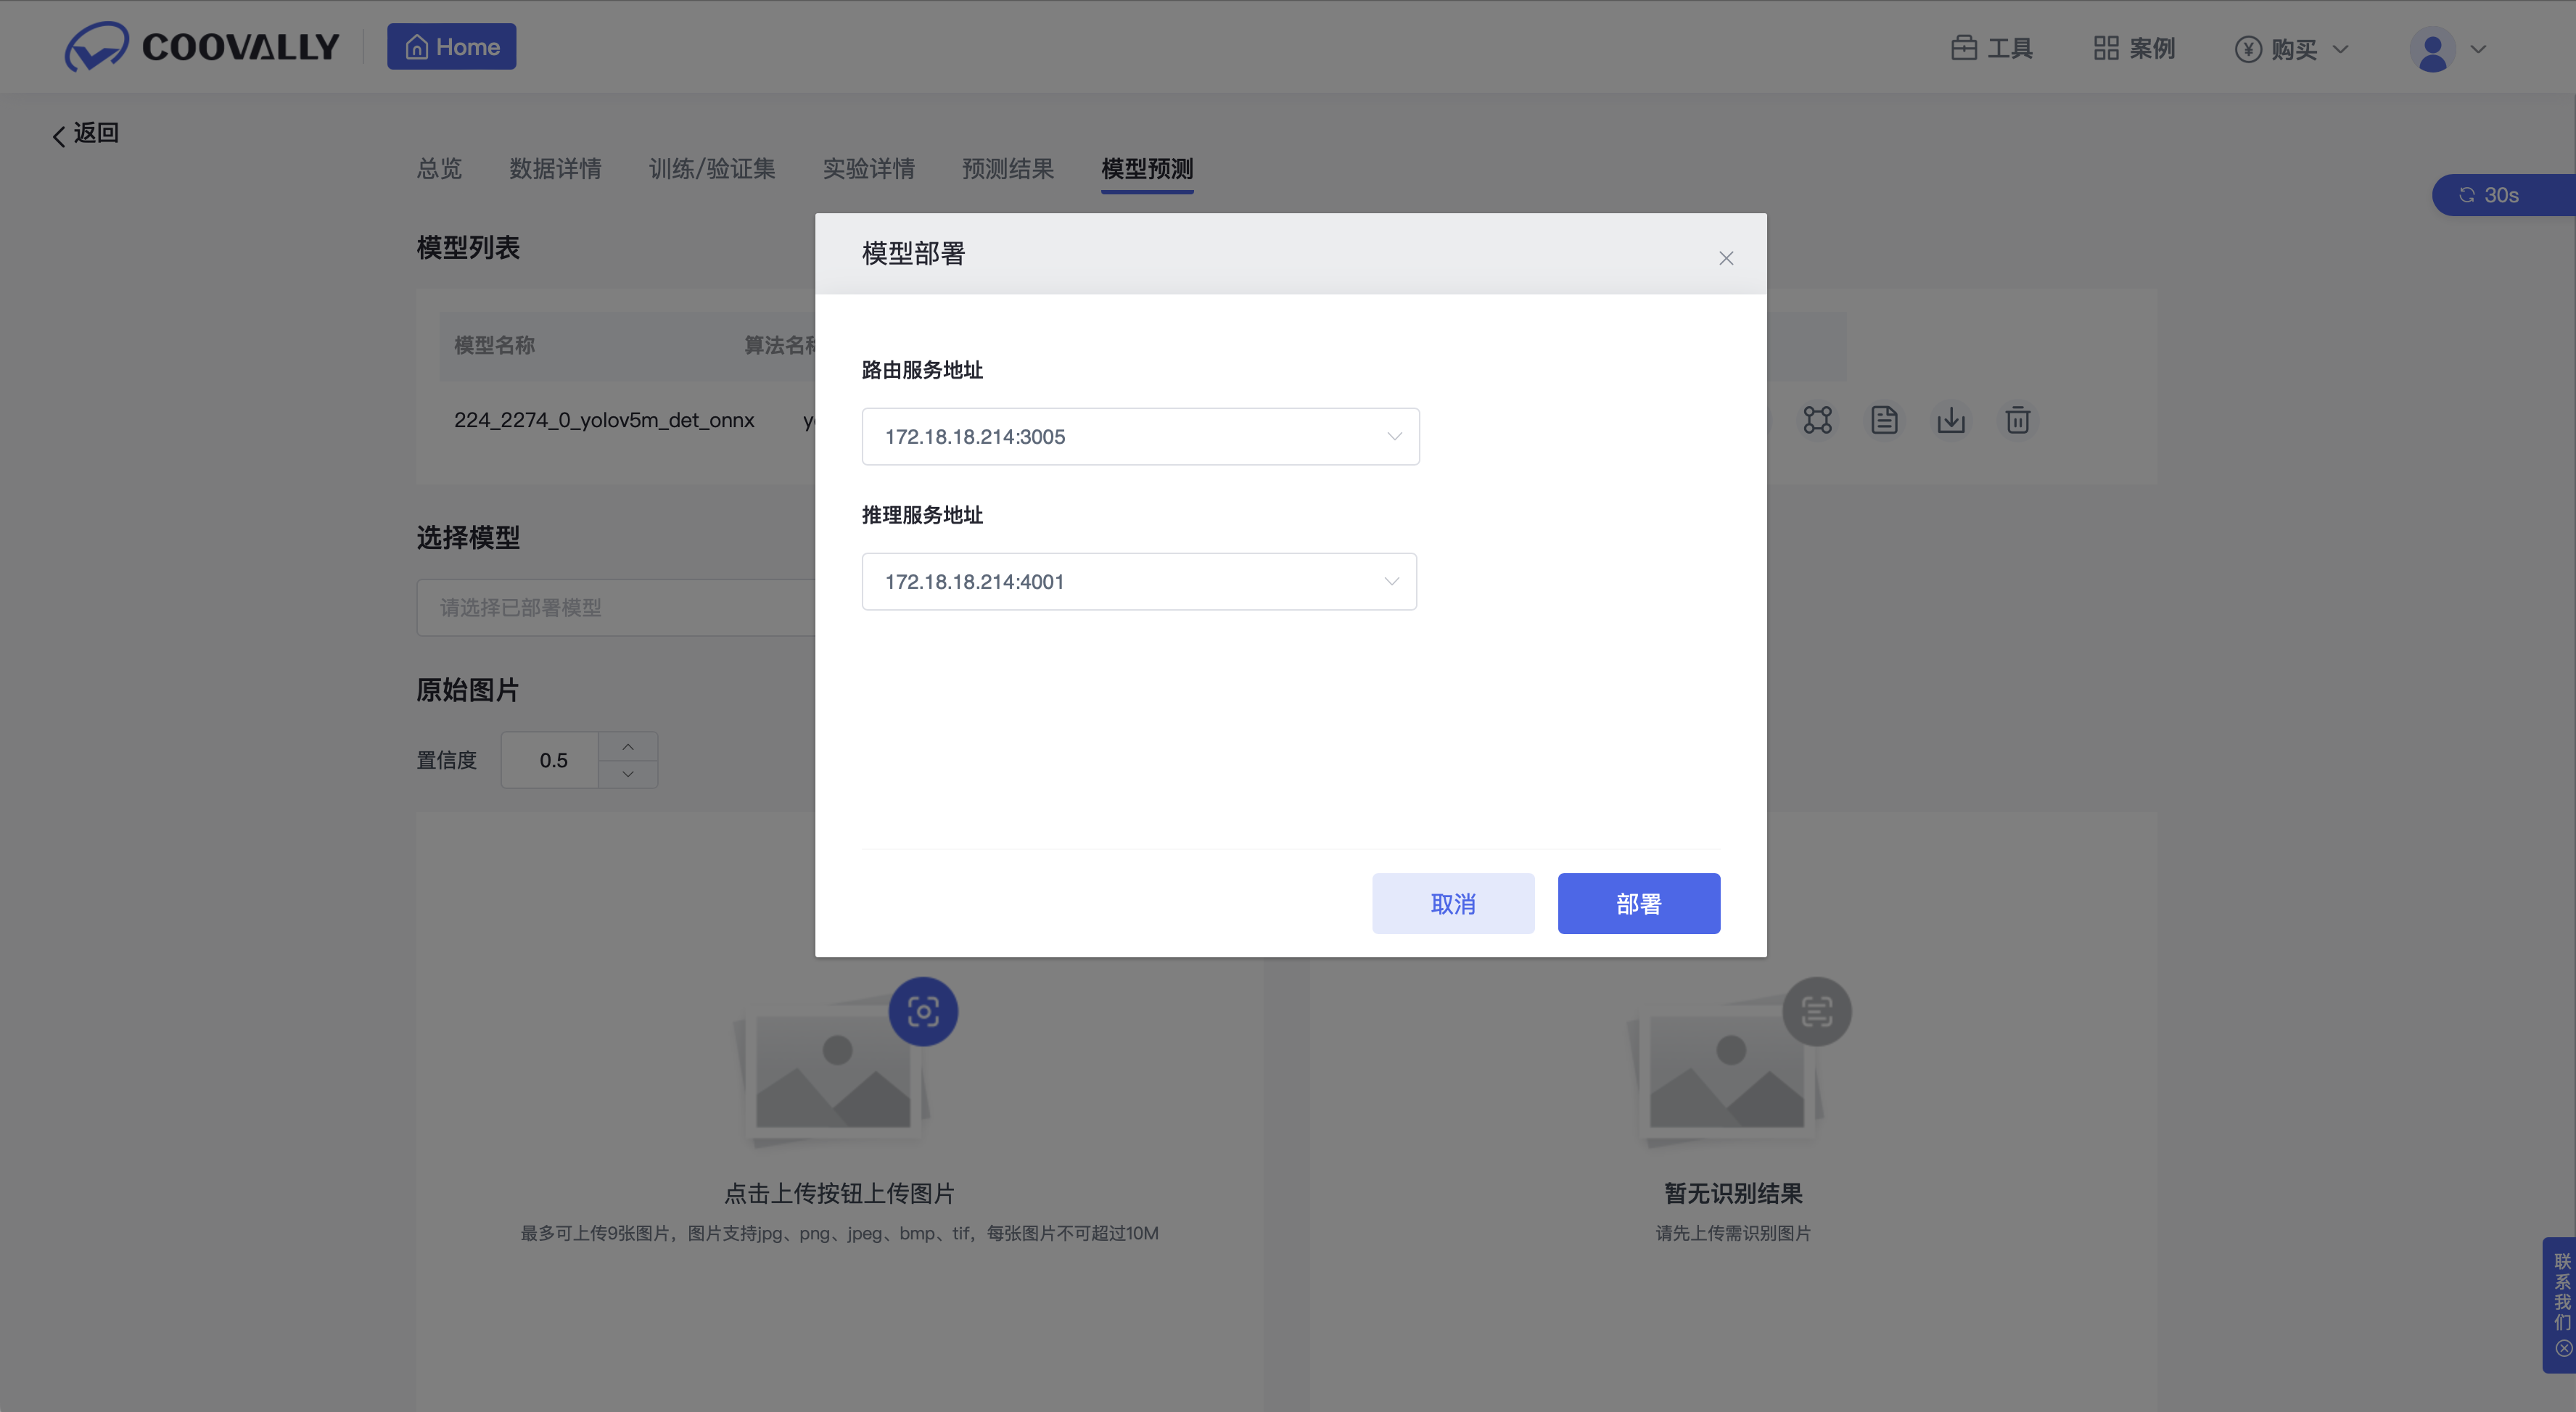Click the document details icon in model row
Viewport: 2576px width, 1412px height.
click(1884, 420)
